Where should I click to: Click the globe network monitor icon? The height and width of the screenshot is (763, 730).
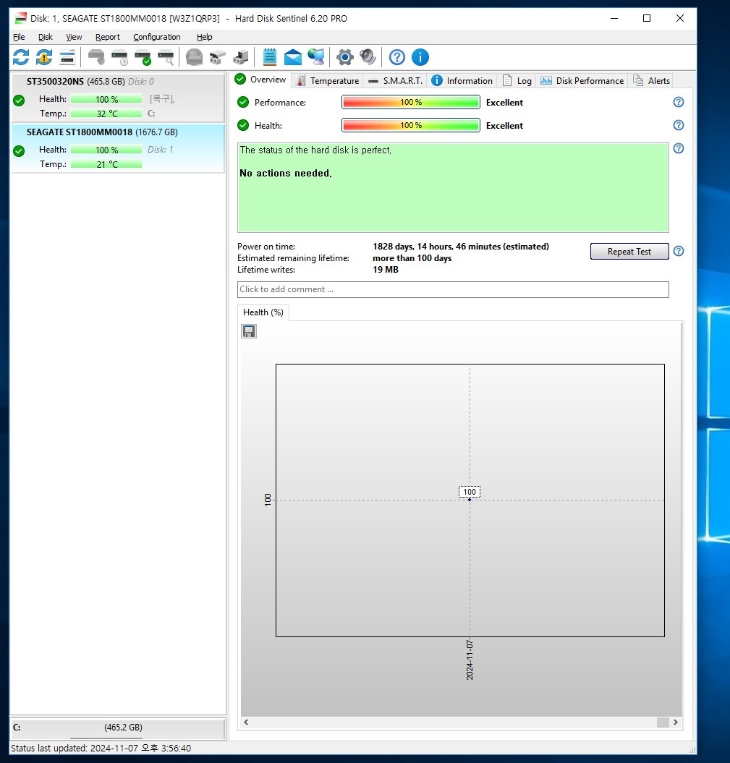316,57
